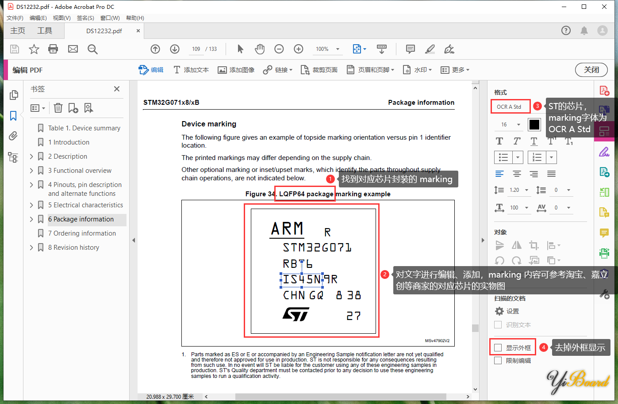Viewport: 618px width, 404px height.
Task: Click the 设置 scanned document settings
Action: (507, 311)
